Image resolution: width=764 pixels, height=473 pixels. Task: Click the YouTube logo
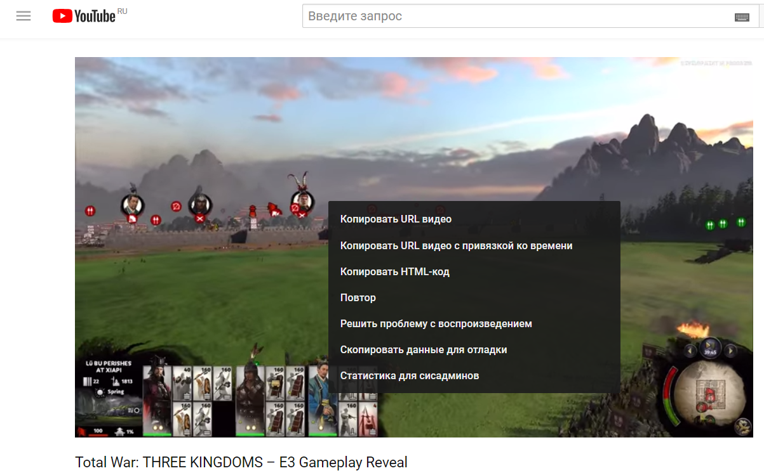click(84, 16)
